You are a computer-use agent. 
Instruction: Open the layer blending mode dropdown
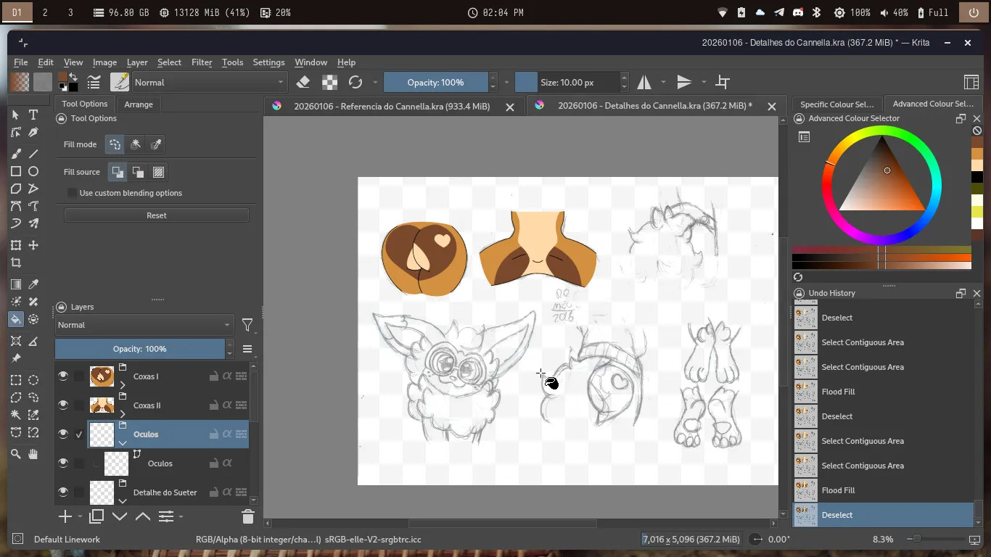pos(144,325)
